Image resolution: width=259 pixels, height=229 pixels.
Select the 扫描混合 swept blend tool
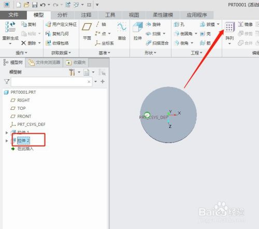coord(157,43)
